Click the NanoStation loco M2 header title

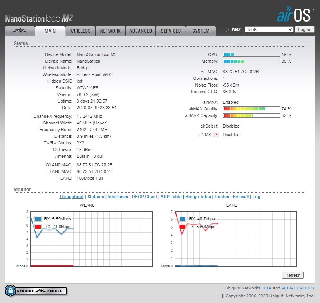tap(39, 18)
